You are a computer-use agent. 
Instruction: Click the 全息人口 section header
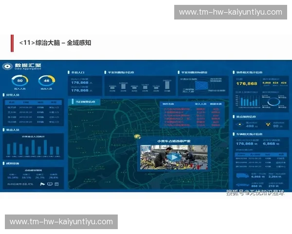pos(78,73)
